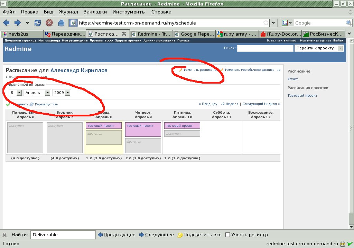This screenshot has width=354, height=248.
Task: Reload the page with the refresh icon
Action: pyautogui.click(x=38, y=23)
